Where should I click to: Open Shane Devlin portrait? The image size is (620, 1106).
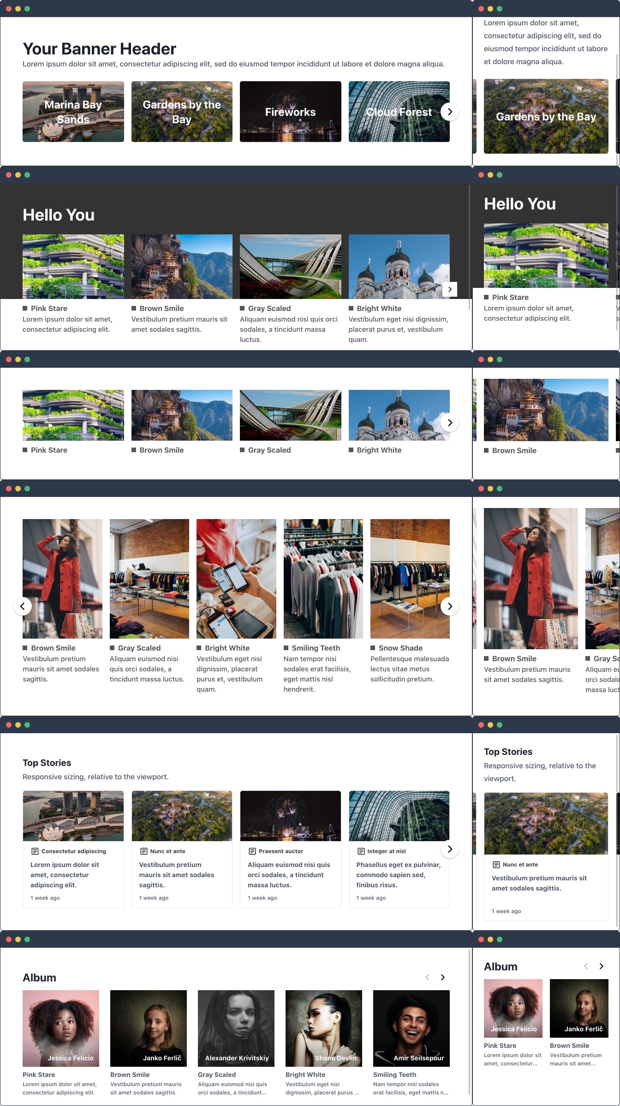pyautogui.click(x=324, y=1028)
